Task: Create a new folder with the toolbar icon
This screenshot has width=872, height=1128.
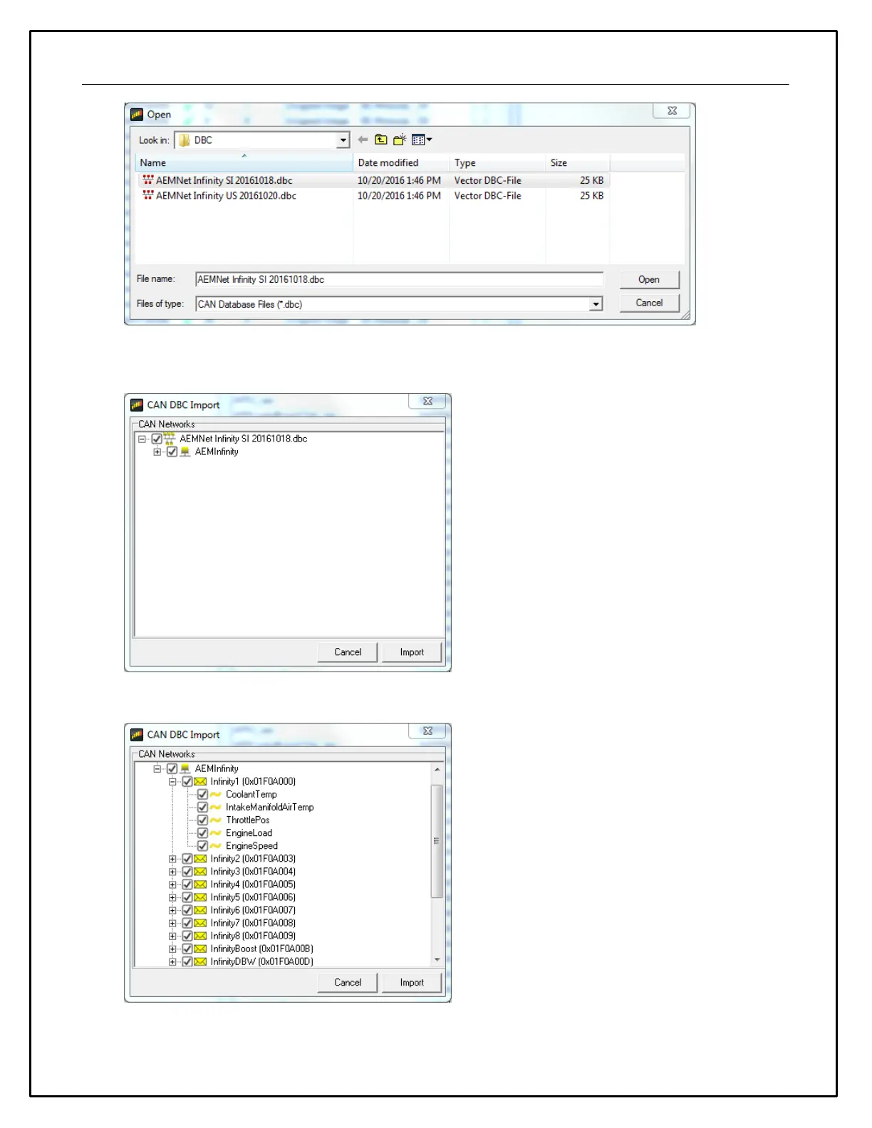Action: point(400,140)
